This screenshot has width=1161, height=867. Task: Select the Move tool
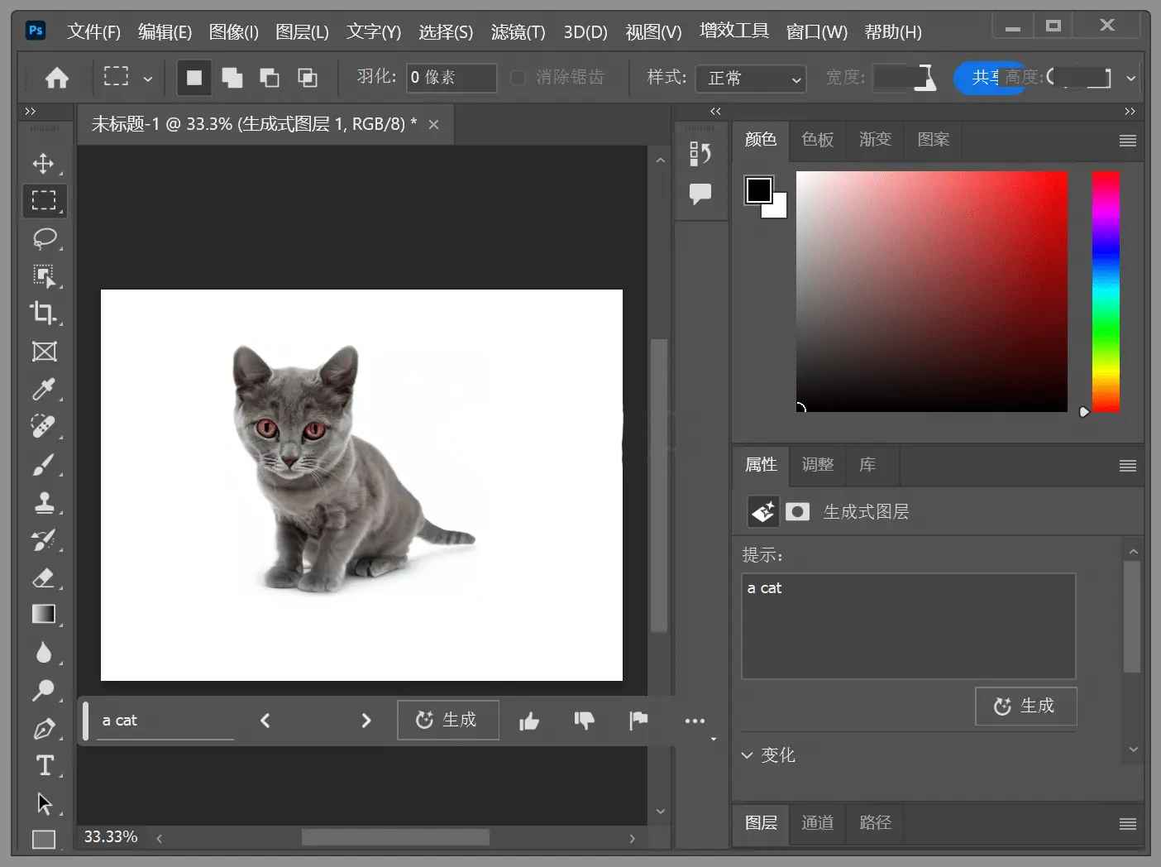tap(44, 164)
